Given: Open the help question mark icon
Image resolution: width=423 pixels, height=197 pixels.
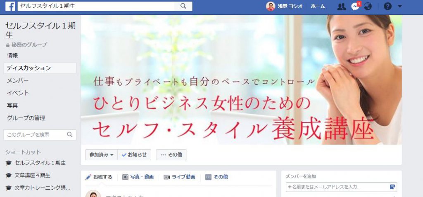Looking at the screenshot, I should (387, 7).
